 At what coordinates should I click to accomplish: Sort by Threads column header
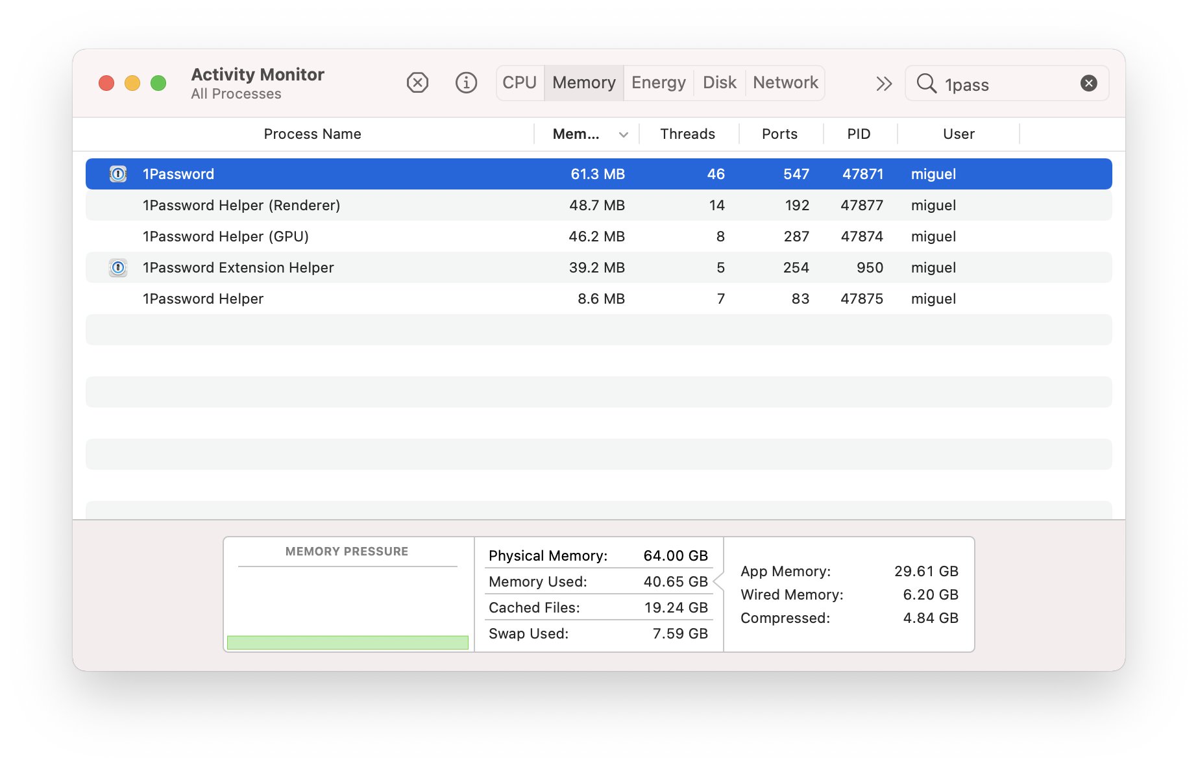(688, 134)
